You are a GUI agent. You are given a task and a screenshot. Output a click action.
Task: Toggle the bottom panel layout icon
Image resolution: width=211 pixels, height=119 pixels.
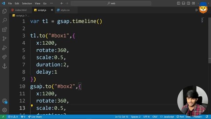click(x=183, y=3)
